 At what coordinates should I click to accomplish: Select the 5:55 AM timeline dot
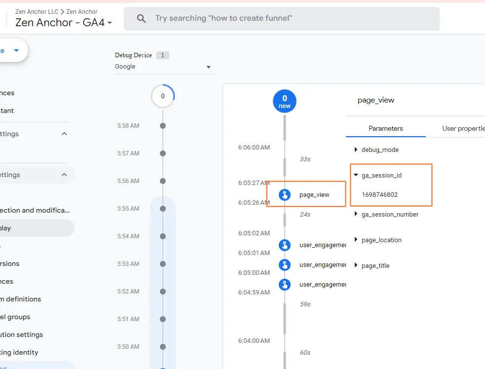coord(163,209)
